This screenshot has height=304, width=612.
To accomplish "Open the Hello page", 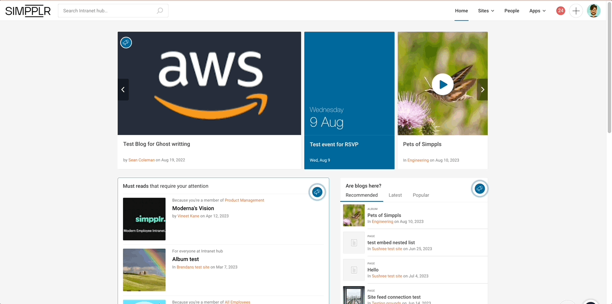I will click(373, 270).
